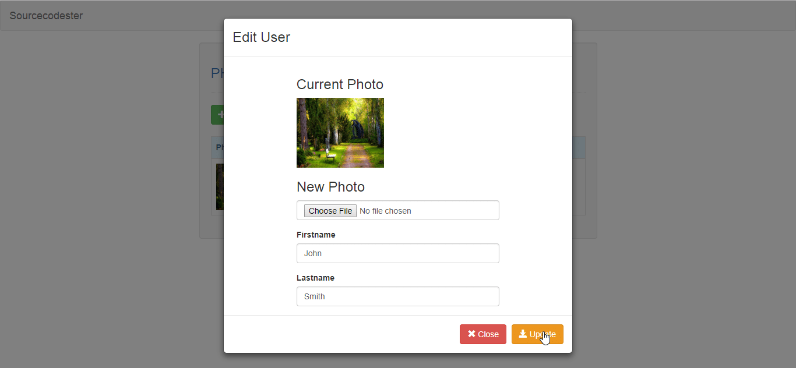The height and width of the screenshot is (368, 796).
Task: Click the Edit User modal title
Action: 261,37
